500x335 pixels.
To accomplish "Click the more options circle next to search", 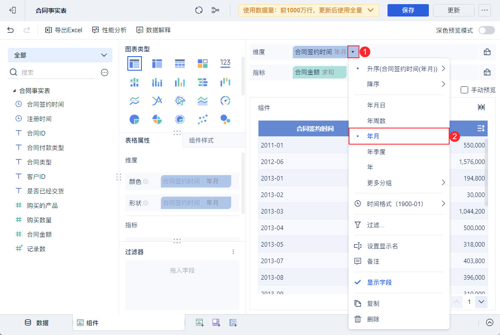I will [x=105, y=73].
